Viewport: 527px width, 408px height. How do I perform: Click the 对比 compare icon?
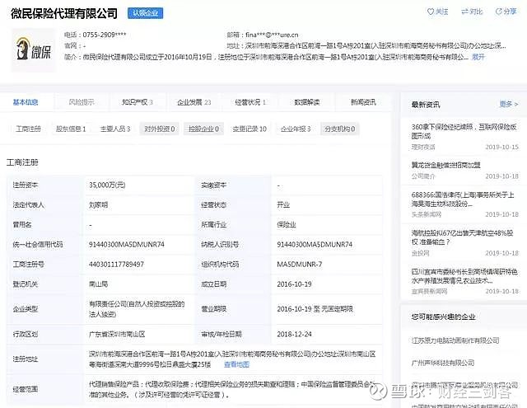click(464, 12)
